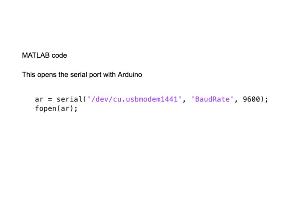This screenshot has width=304, height=216.
Task: Click the number 9600 in the code
Action: 251,99
